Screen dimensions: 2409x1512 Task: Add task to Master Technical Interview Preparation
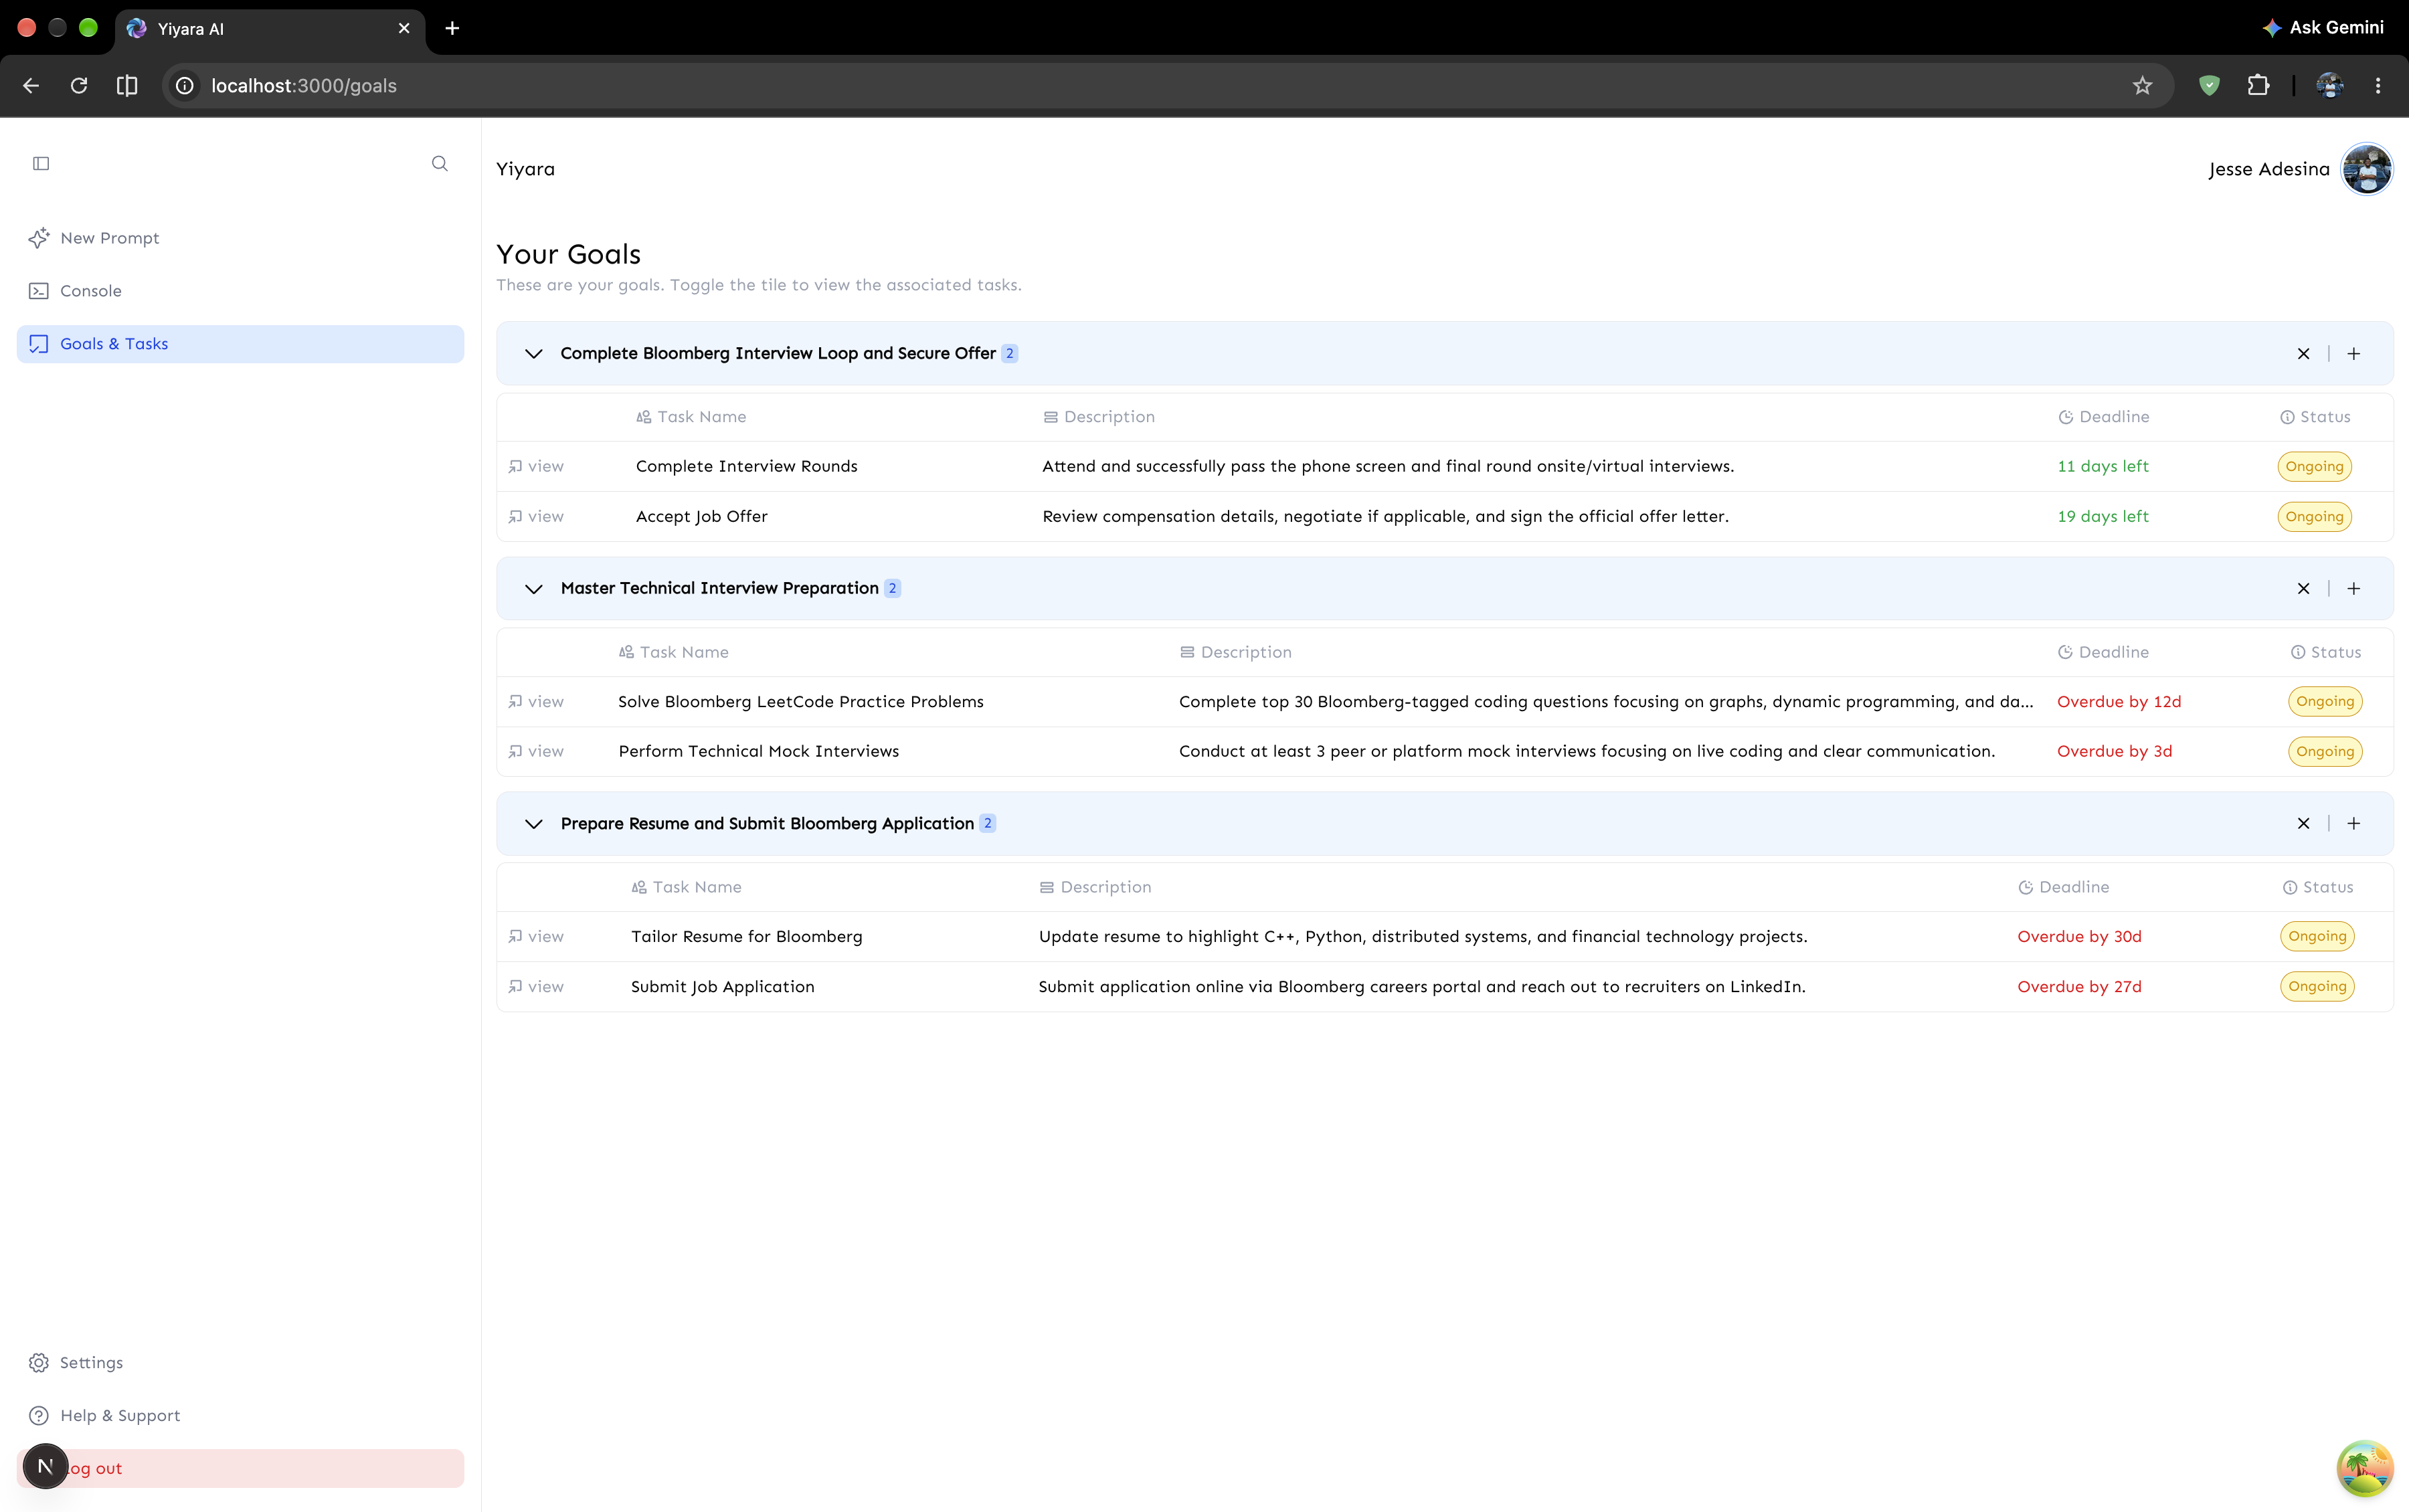[x=2354, y=589]
